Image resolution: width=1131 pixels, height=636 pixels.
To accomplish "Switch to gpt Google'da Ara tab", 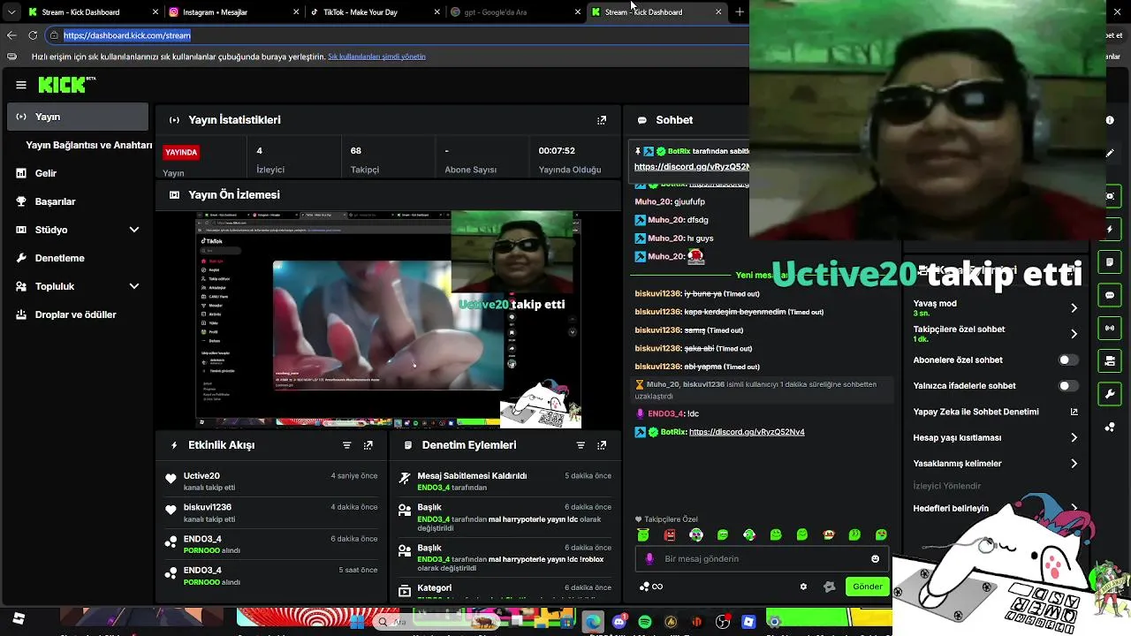I will (x=515, y=12).
